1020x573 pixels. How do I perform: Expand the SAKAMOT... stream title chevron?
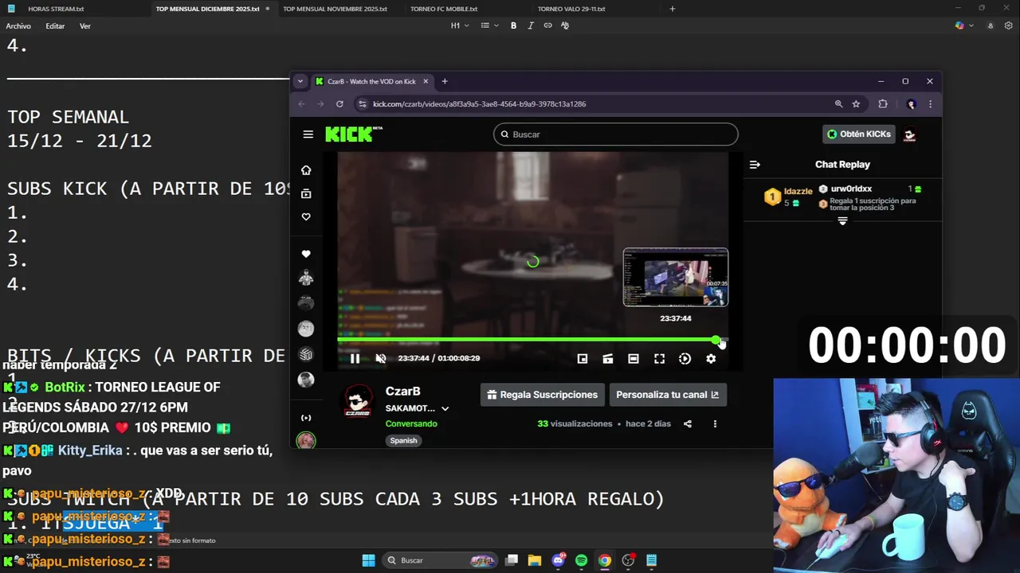(445, 408)
